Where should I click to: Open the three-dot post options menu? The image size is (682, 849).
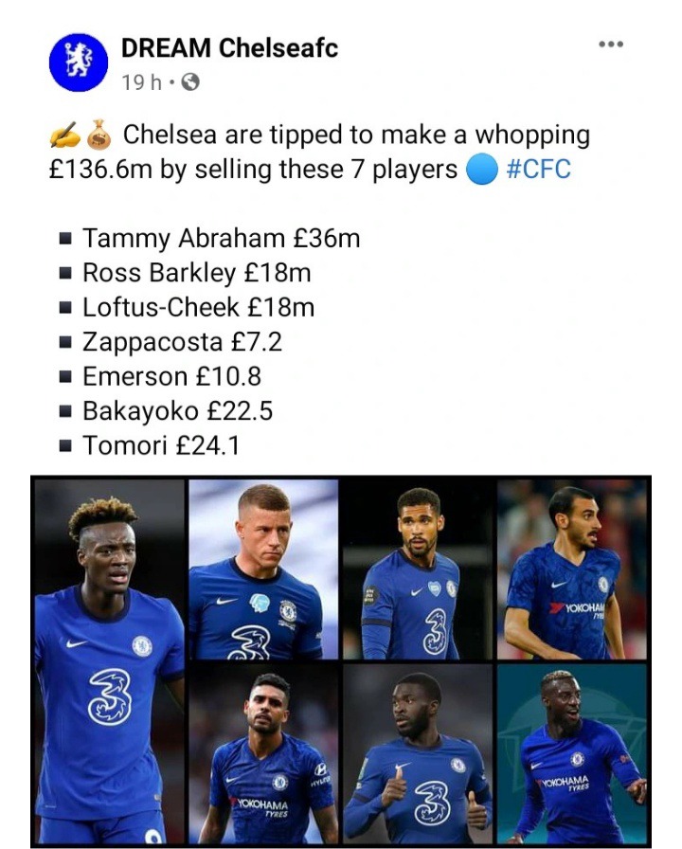tap(611, 45)
